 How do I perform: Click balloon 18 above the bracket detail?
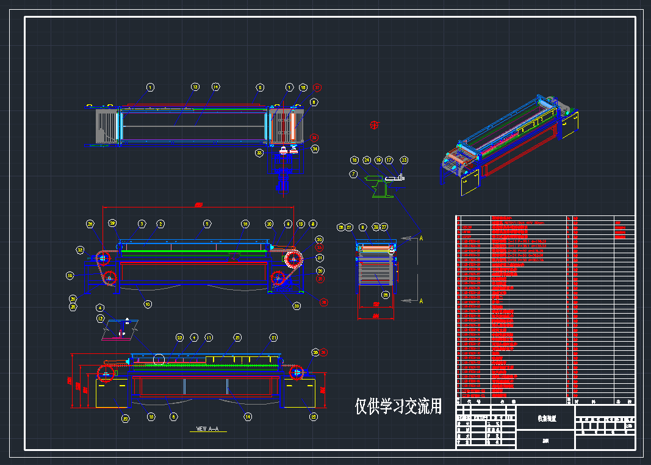coord(354,160)
